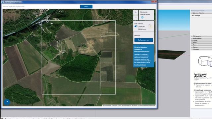This screenshot has width=212, height=119.
Task: Click the Тип карты label
Action: 138,23
